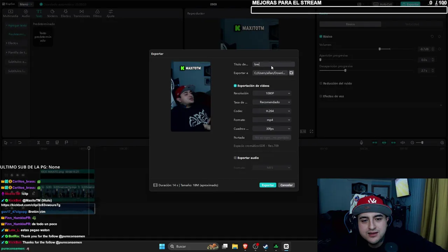The image size is (448, 252).
Task: Click the top-right Exportar button
Action: pyautogui.click(x=410, y=4)
